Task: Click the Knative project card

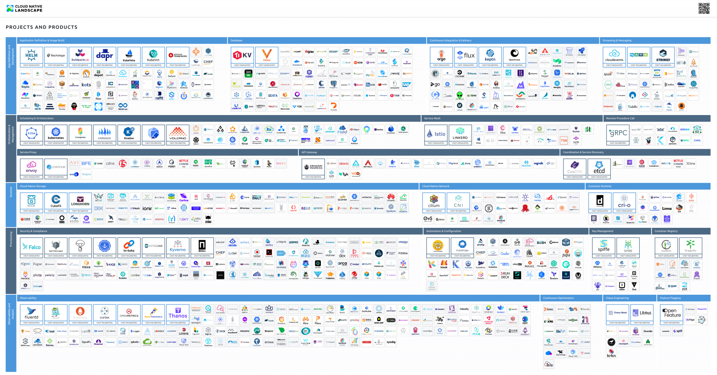Action: pos(129,135)
